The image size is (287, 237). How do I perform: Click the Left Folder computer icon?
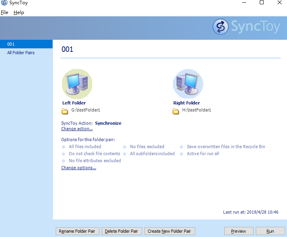click(77, 84)
